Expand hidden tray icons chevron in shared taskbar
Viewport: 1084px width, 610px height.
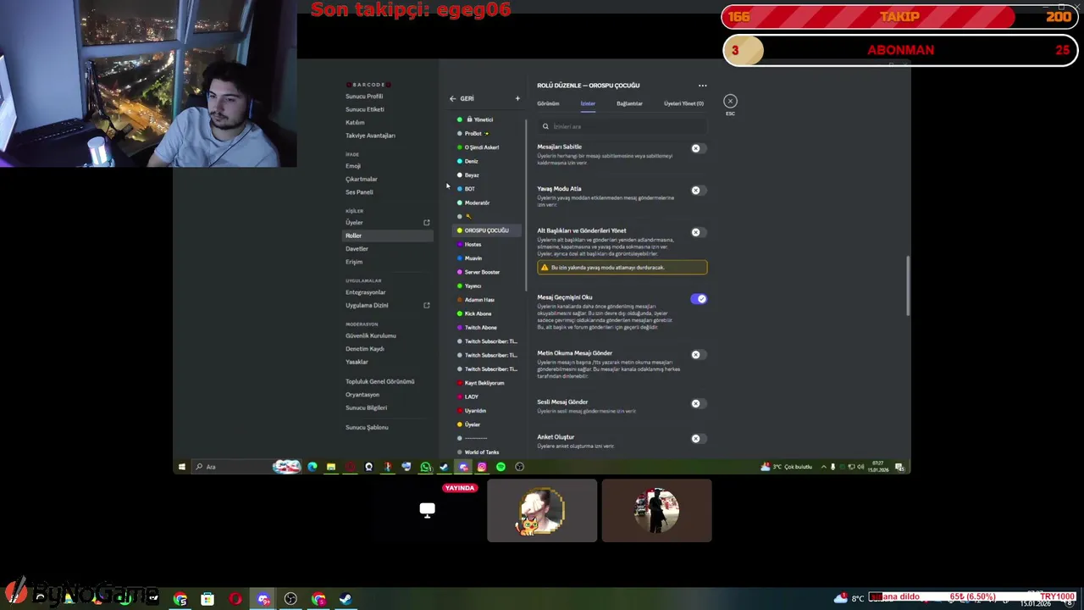(x=823, y=467)
